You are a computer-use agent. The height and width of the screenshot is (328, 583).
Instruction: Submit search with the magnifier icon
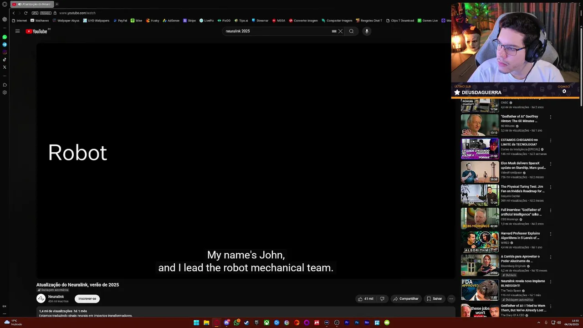351,31
